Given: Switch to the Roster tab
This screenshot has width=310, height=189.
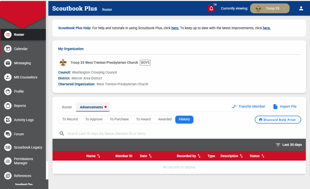Looking at the screenshot, I should point(67,107).
